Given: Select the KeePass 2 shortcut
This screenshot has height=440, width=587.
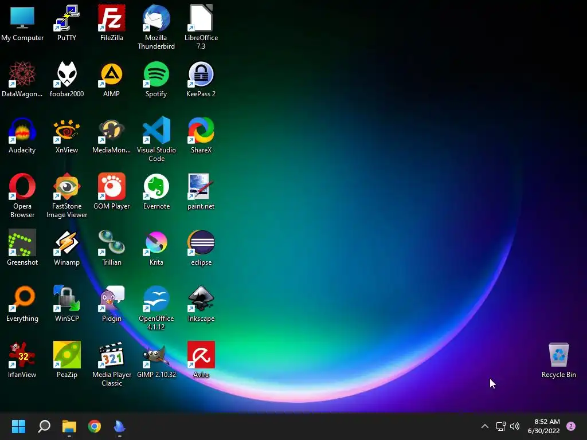Looking at the screenshot, I should click(201, 79).
